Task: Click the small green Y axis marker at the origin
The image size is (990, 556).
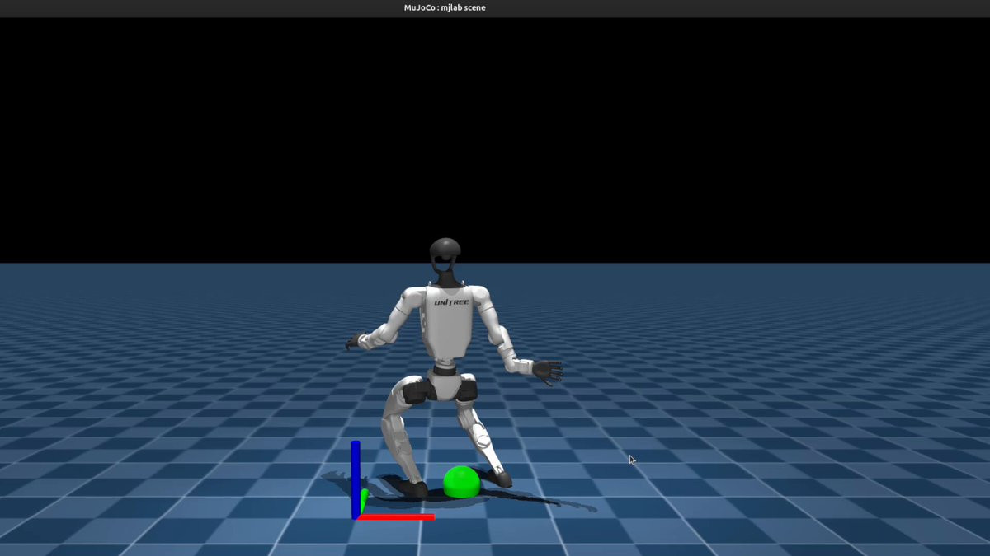Action: point(363,501)
